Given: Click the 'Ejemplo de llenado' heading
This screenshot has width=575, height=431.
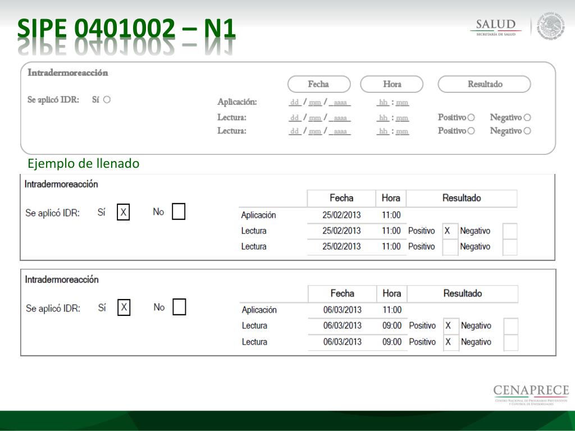Looking at the screenshot, I should [x=84, y=163].
